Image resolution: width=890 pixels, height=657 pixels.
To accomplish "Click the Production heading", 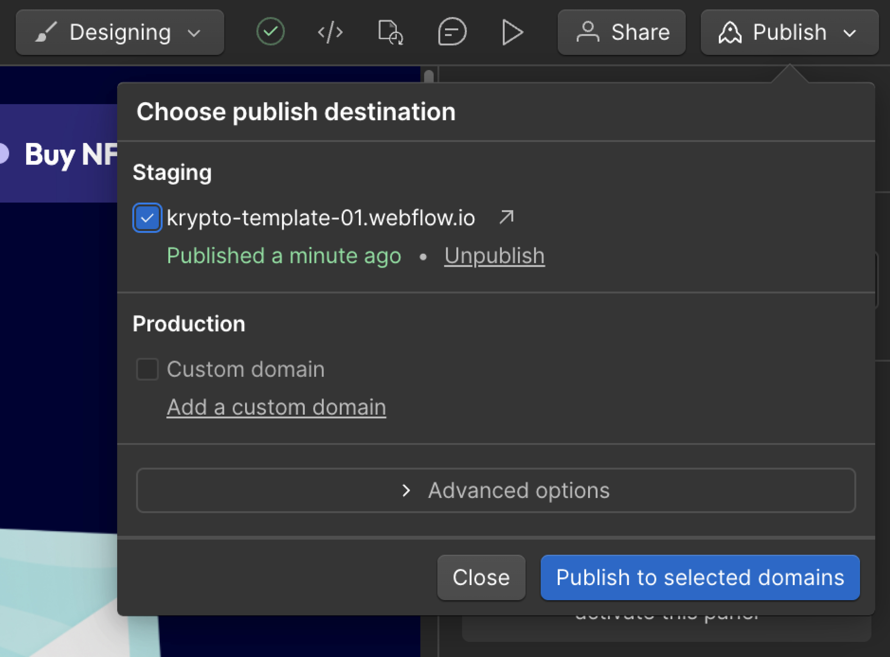I will pos(189,324).
